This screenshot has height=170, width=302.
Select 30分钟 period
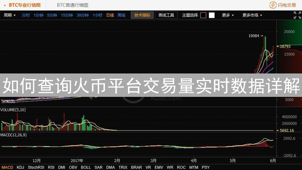click(x=83, y=15)
